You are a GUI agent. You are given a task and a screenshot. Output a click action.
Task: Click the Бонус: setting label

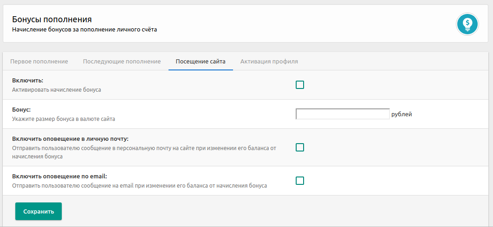(x=21, y=110)
